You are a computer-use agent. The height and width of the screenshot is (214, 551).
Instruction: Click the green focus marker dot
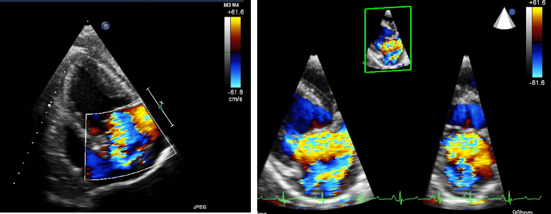(x=160, y=107)
